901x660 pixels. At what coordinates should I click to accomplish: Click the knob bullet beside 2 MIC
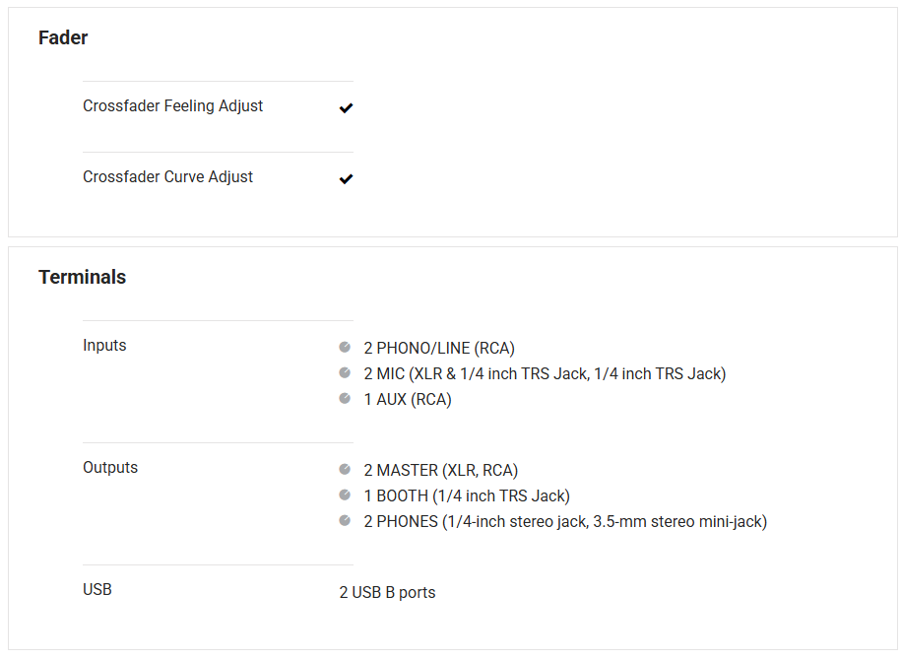pyautogui.click(x=345, y=372)
